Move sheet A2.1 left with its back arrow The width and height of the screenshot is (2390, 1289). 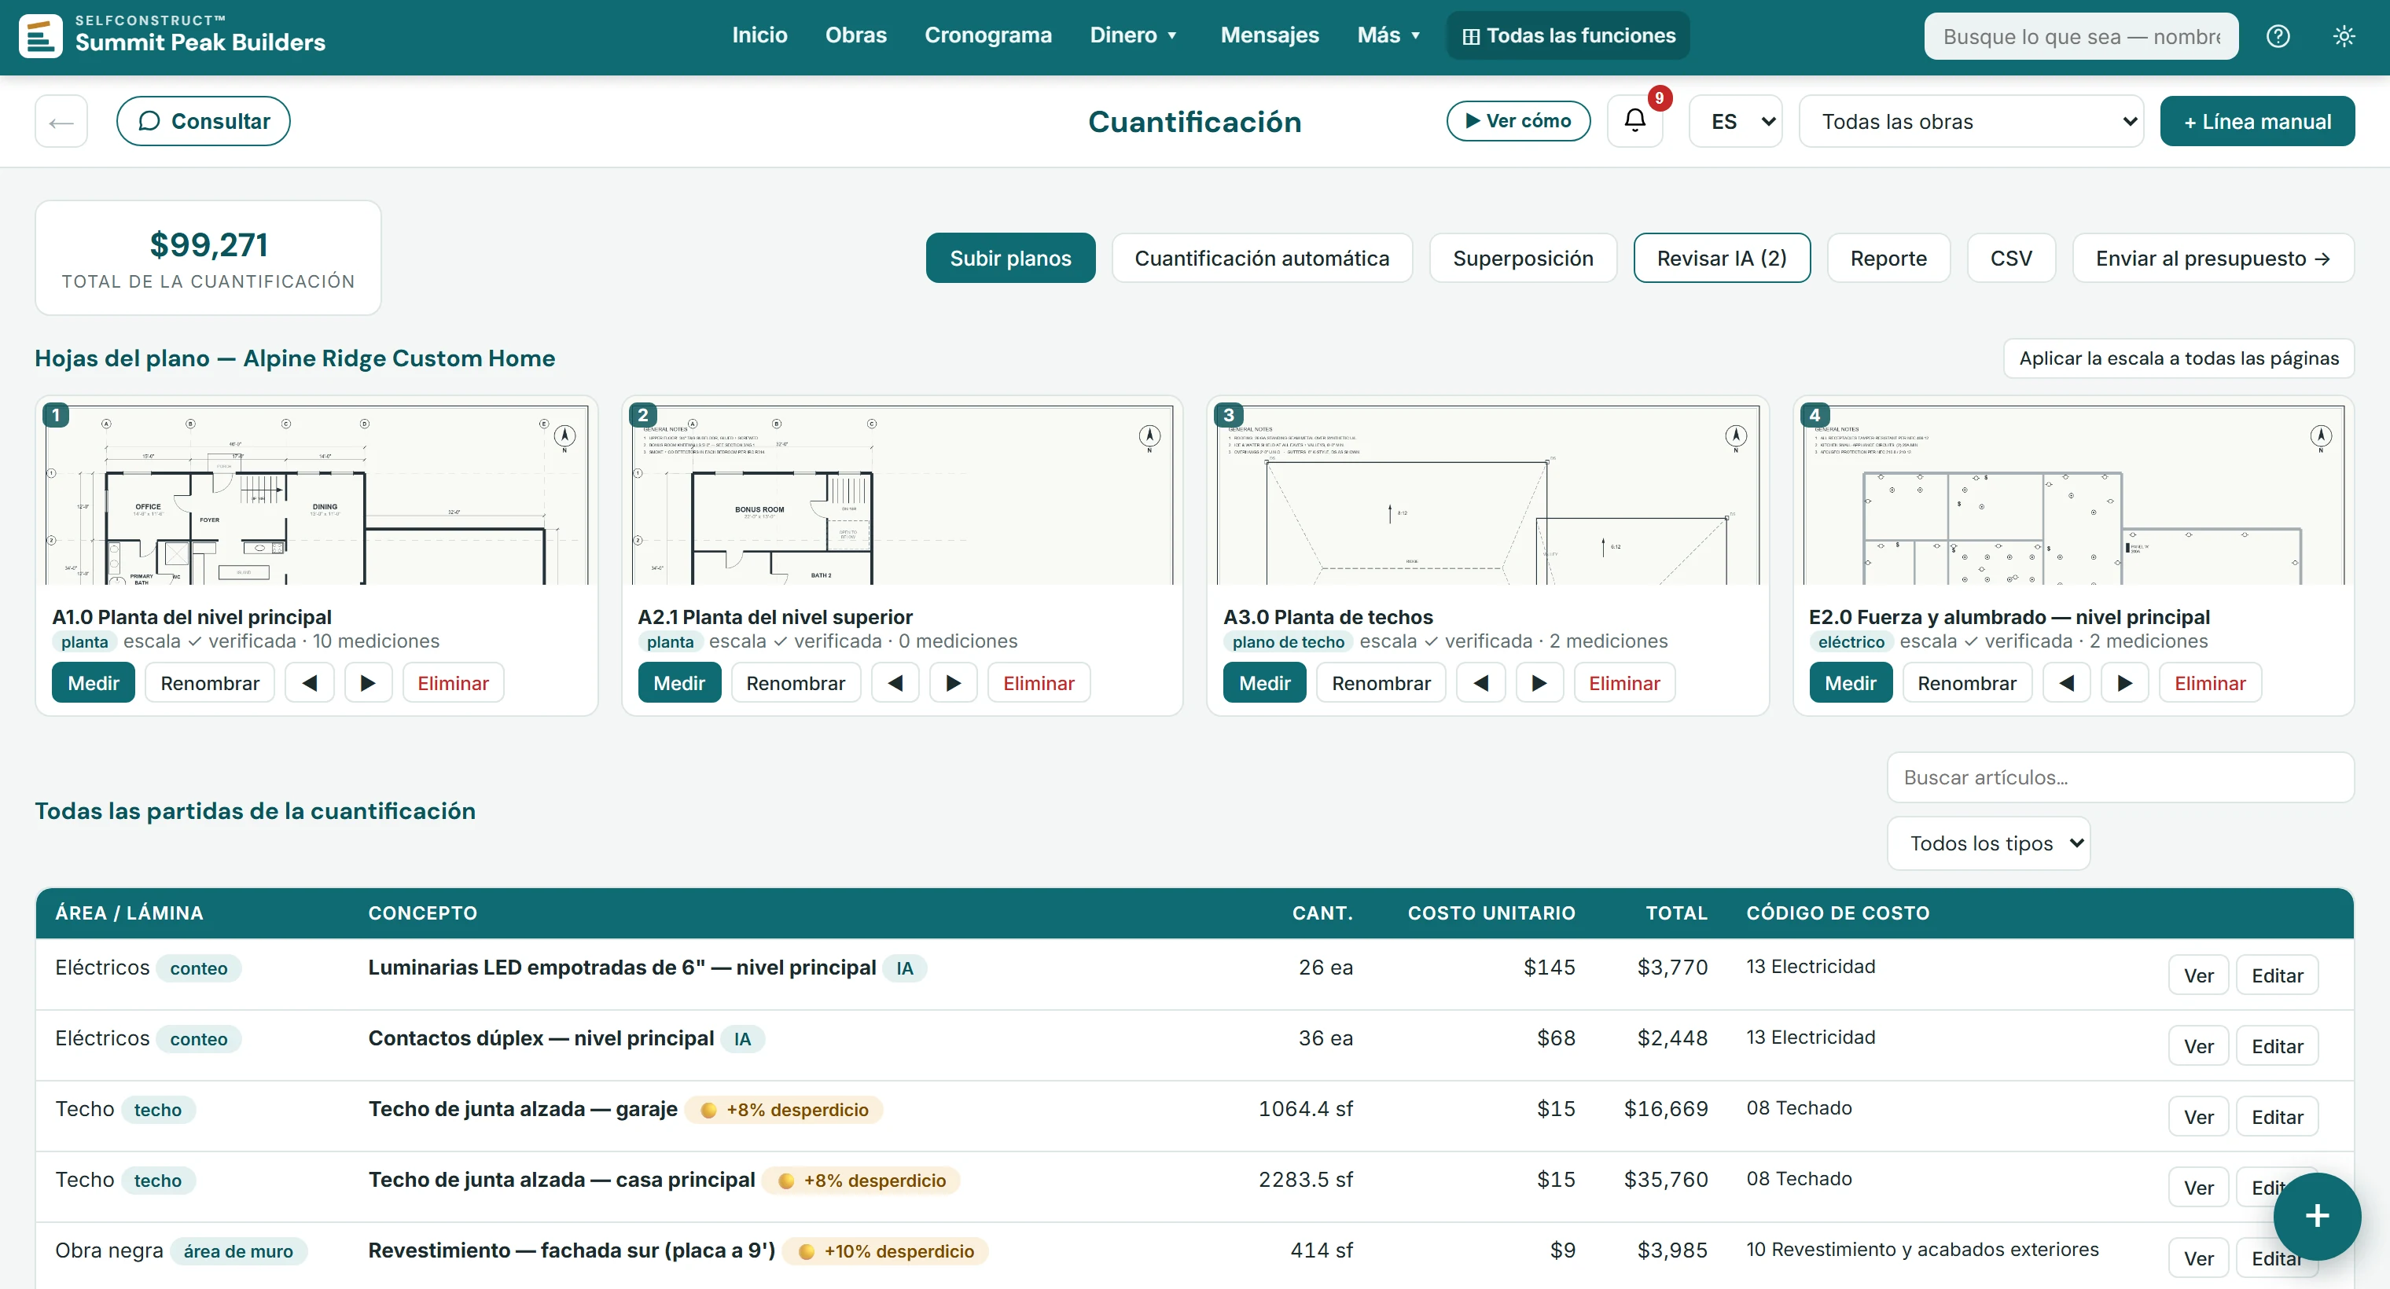click(895, 682)
